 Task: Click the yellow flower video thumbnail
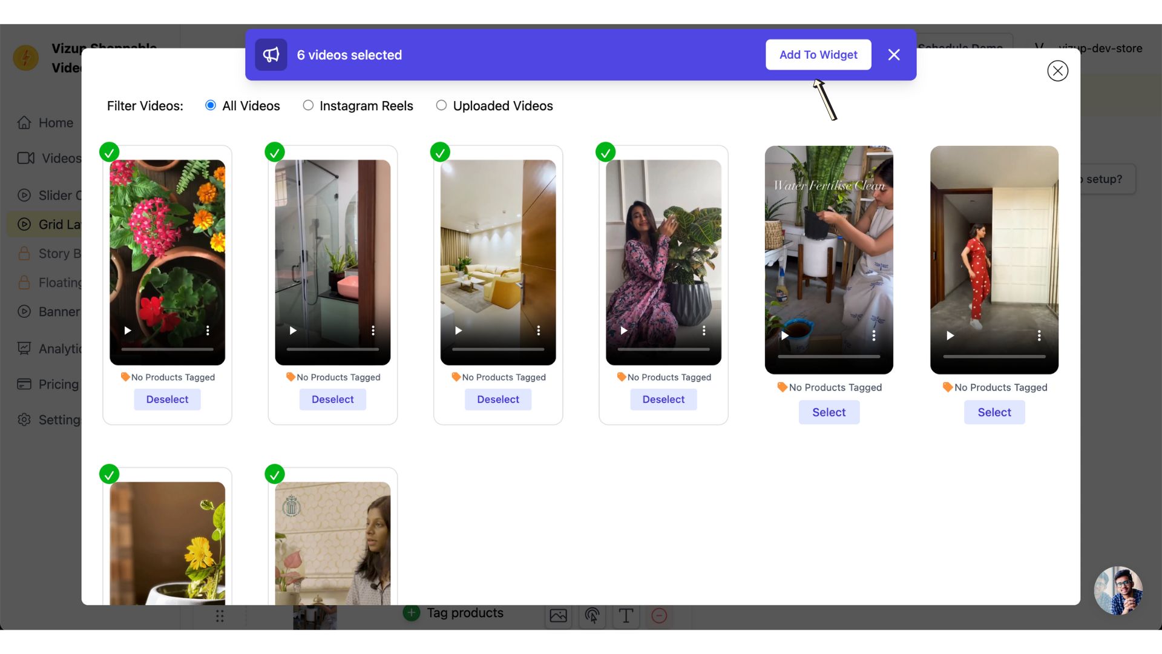[x=167, y=543]
